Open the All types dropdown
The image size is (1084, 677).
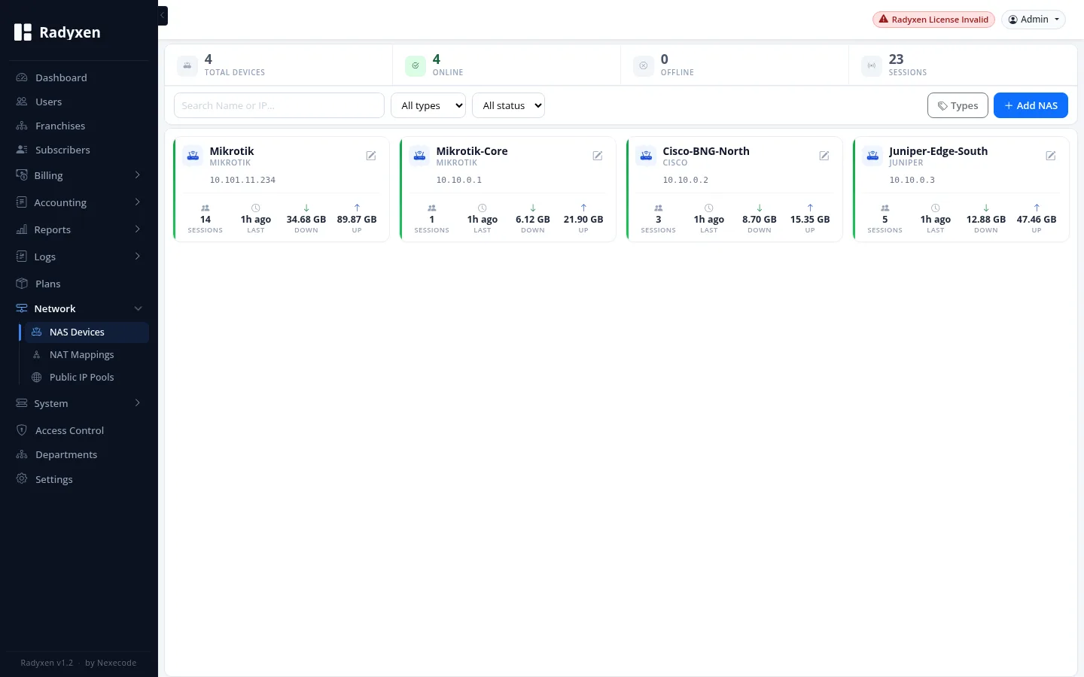428,105
